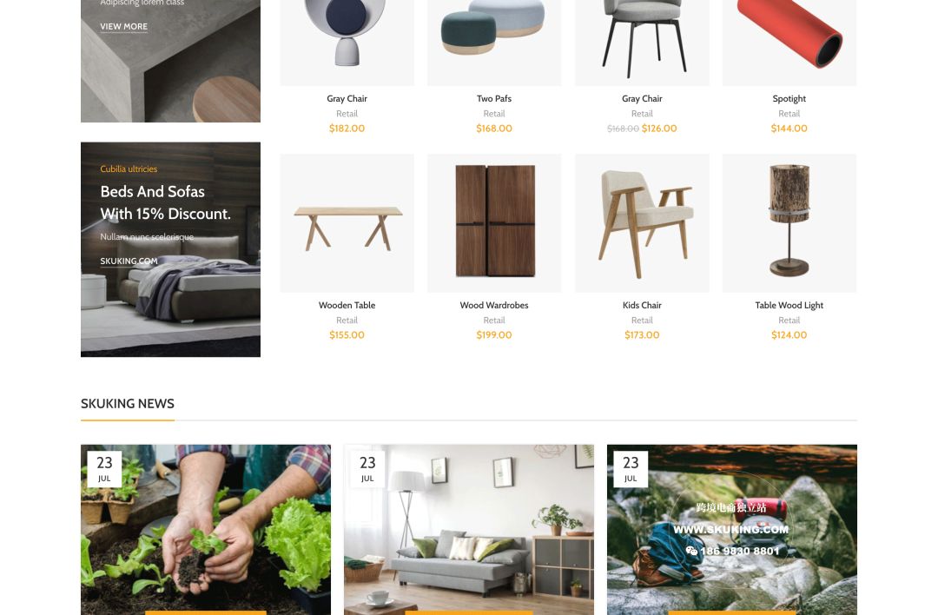Open the gardening hands news post image
Screen dimensions: 938x615
tap(206, 530)
